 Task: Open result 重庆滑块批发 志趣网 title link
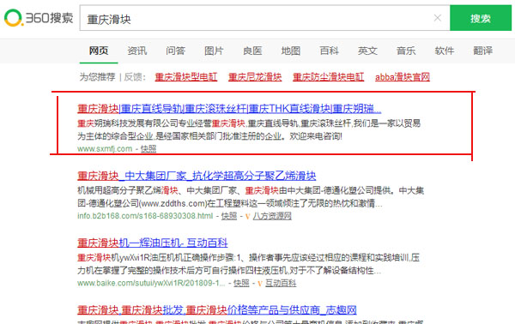pos(217,310)
